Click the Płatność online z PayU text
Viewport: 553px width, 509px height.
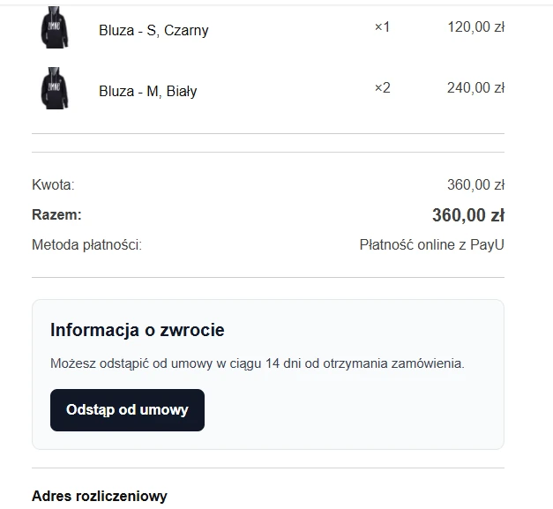click(x=431, y=244)
